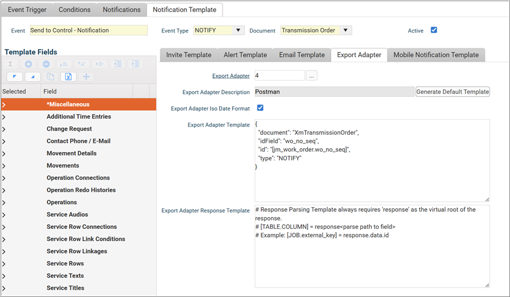The image size is (510, 297).
Task: Expand the Movements chevron
Action: click(x=4, y=166)
